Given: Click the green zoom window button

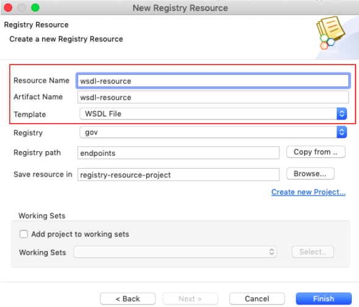Looking at the screenshot, I should point(35,7).
